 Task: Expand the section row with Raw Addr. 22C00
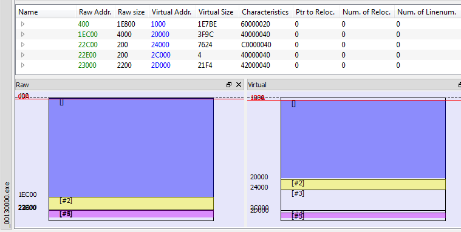coord(22,45)
